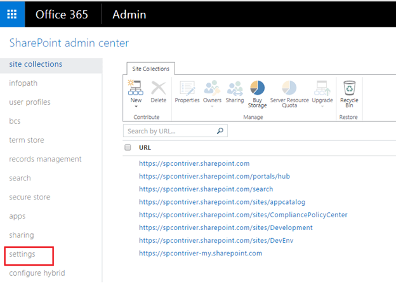Select the Site Collections ribbon tab
This screenshot has width=396, height=291.
147,69
